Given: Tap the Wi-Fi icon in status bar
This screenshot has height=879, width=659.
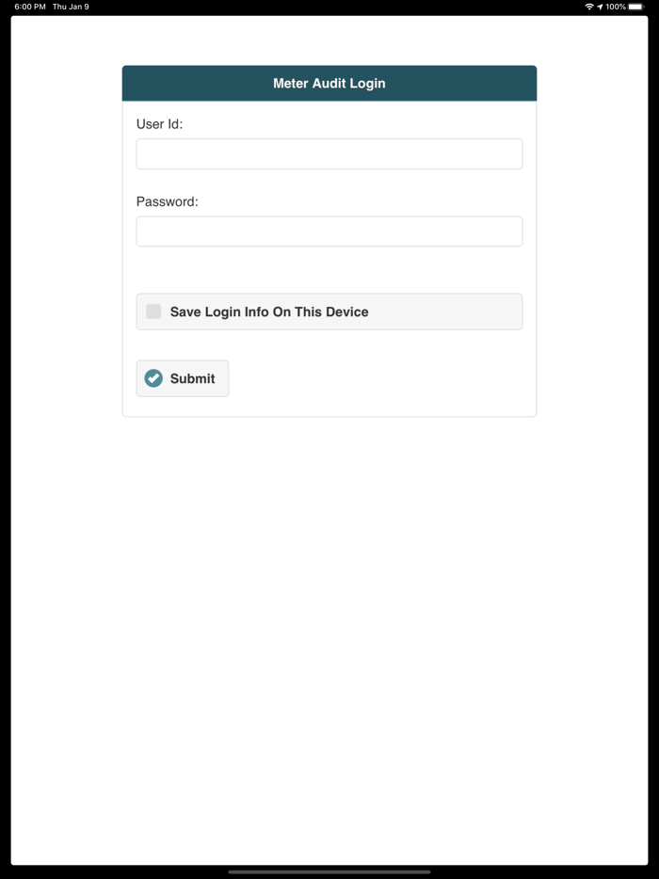Looking at the screenshot, I should 589,7.
